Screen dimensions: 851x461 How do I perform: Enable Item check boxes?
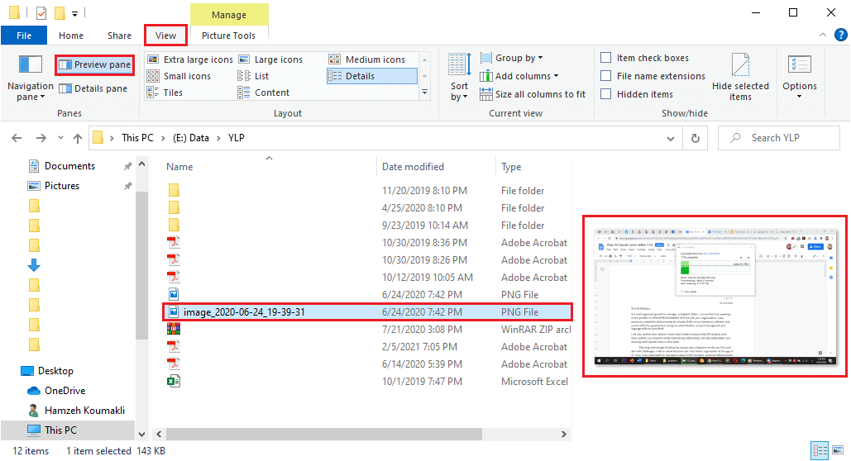click(606, 58)
